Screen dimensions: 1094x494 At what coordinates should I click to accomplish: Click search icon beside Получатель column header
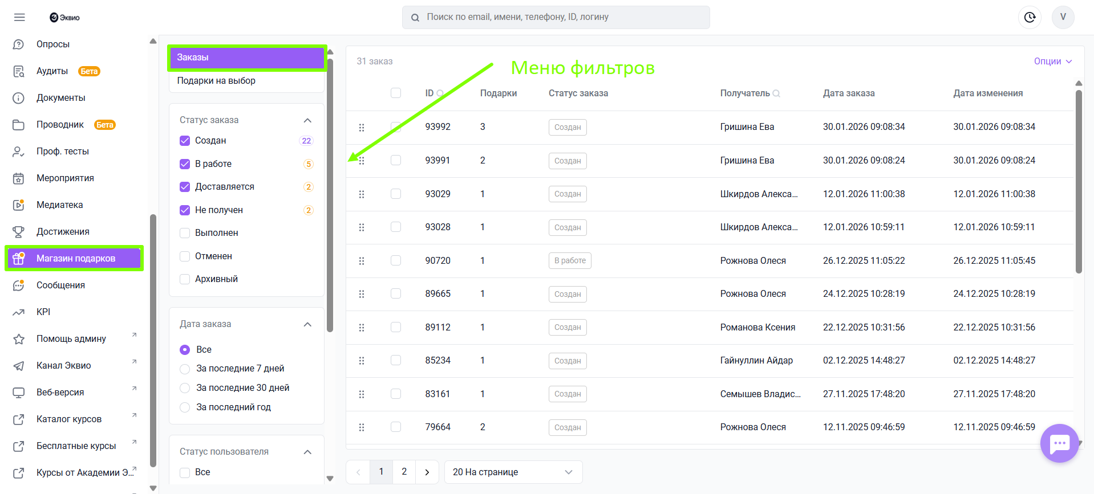click(776, 93)
